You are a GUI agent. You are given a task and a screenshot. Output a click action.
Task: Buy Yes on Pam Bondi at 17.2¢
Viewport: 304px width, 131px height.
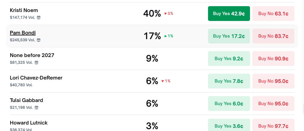pos(229,36)
